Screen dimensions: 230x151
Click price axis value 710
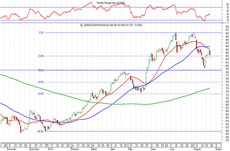[x=227, y=95]
